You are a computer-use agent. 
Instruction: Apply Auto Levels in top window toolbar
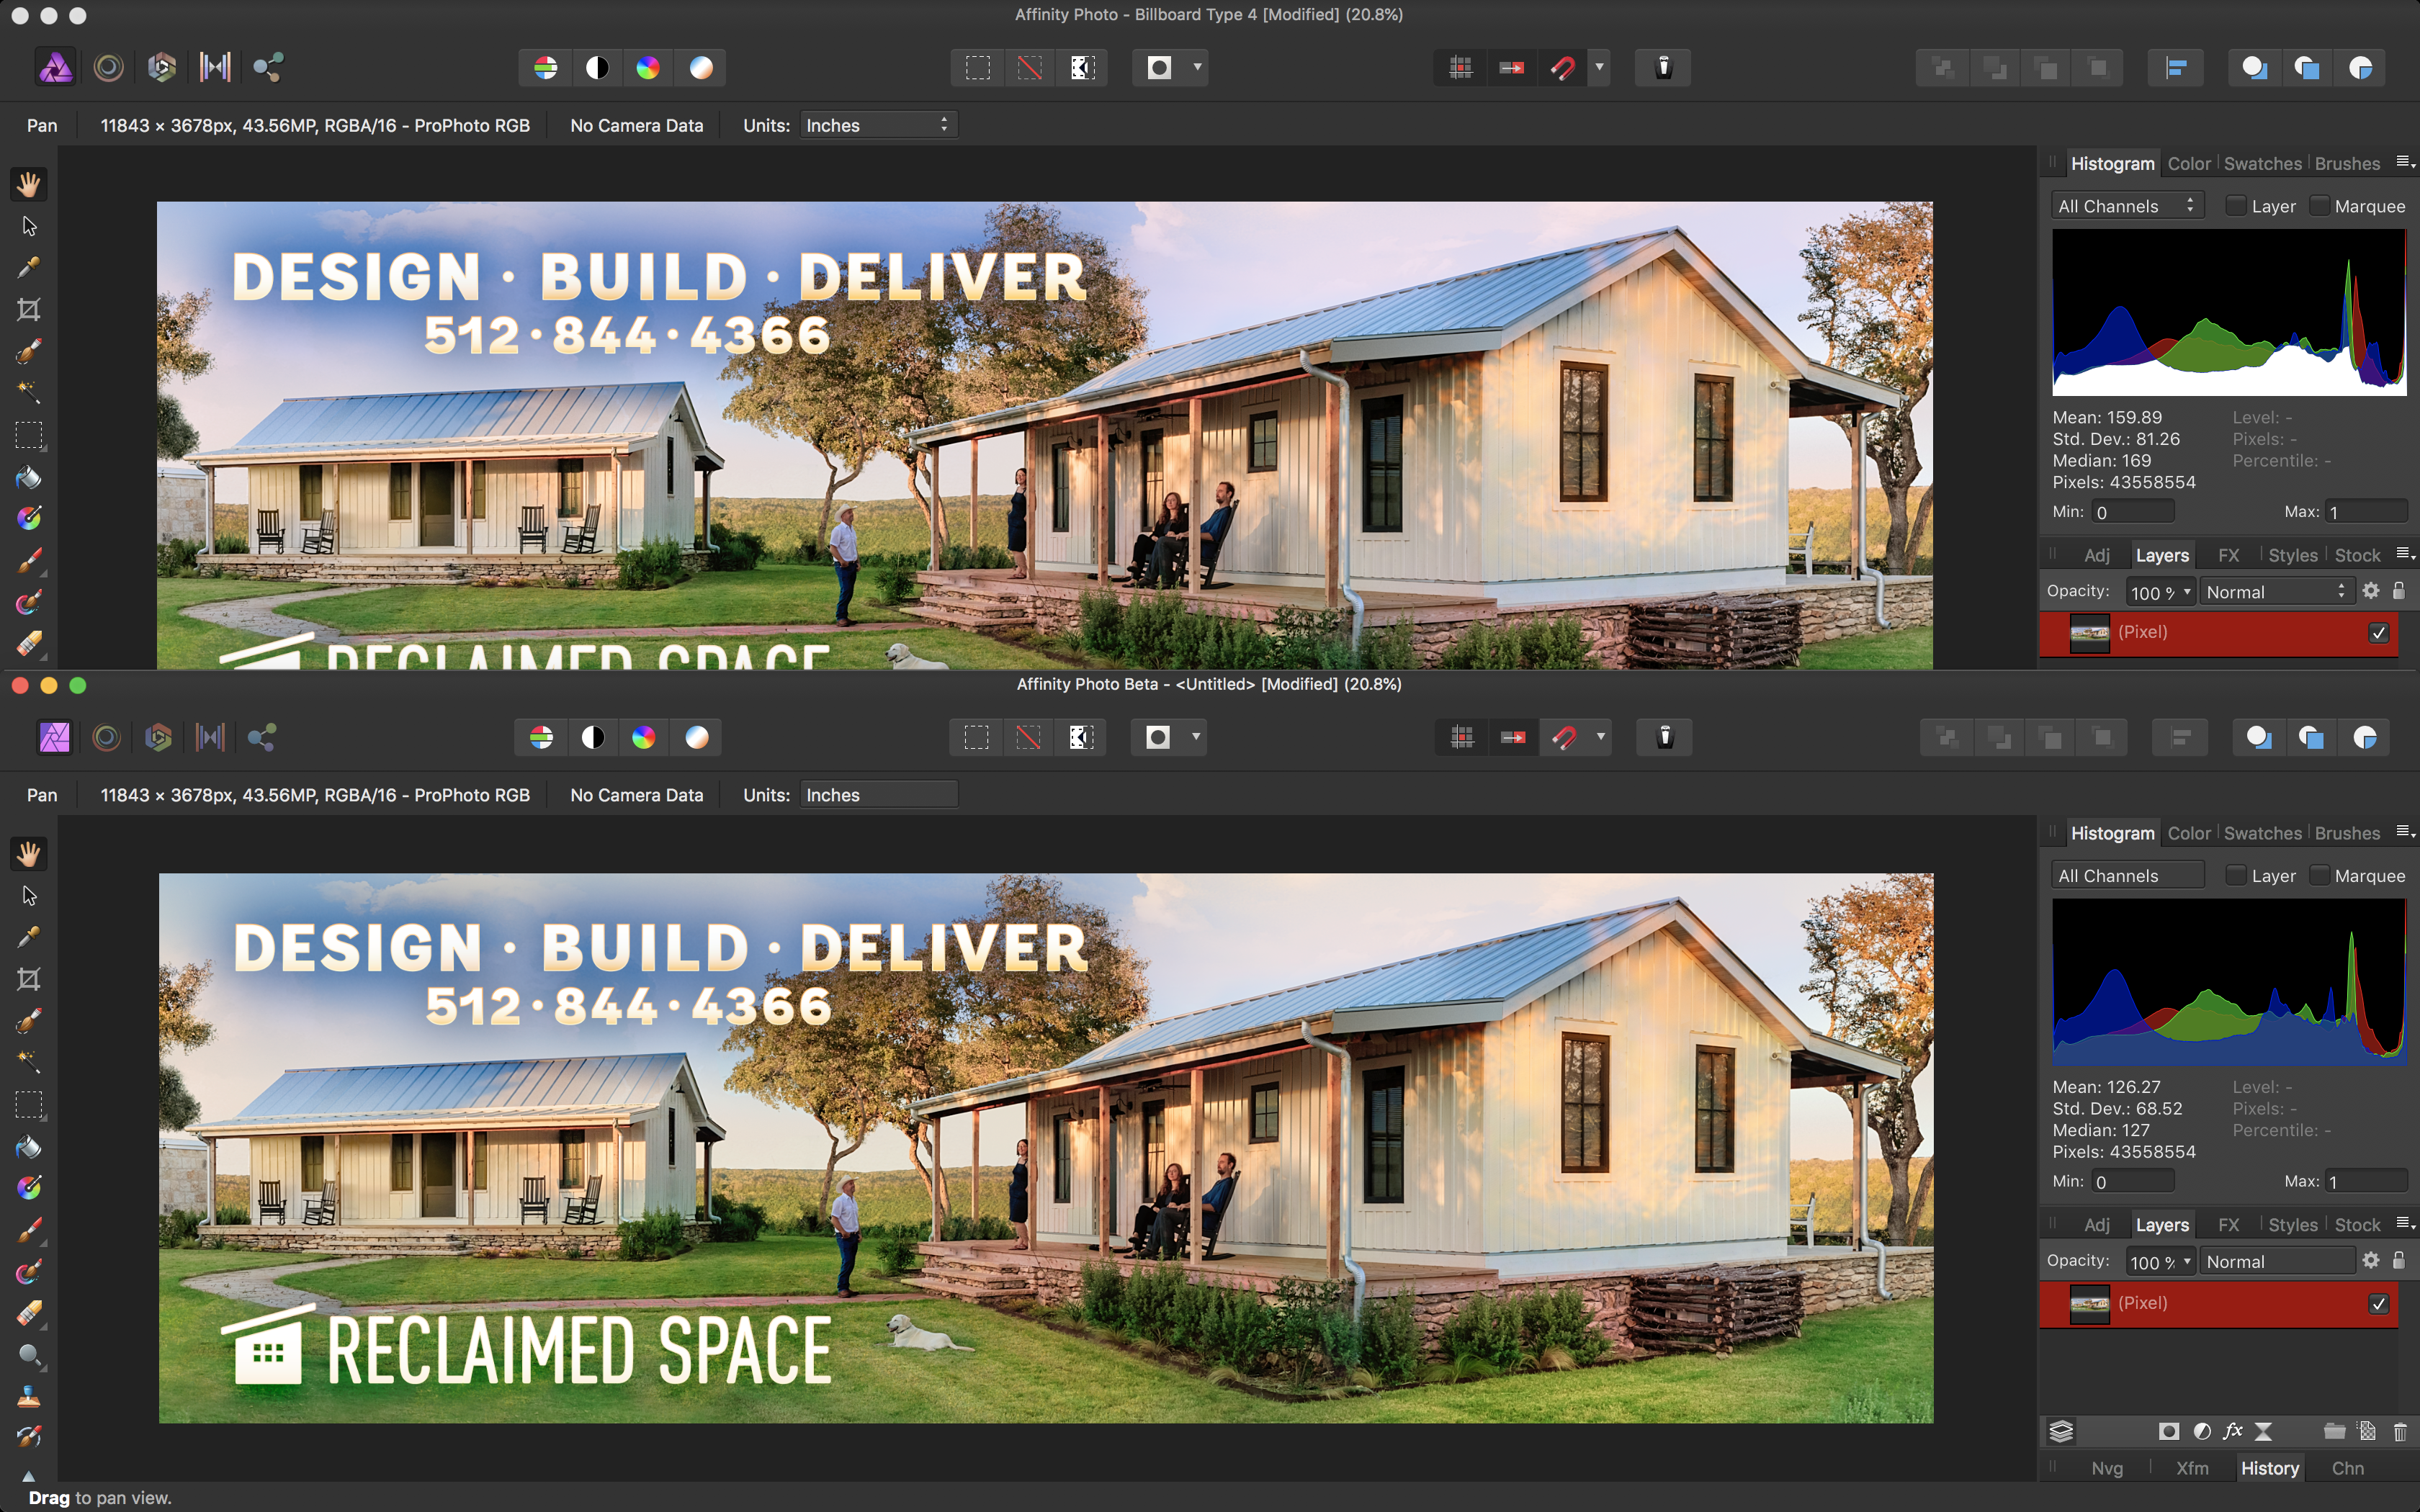(545, 68)
